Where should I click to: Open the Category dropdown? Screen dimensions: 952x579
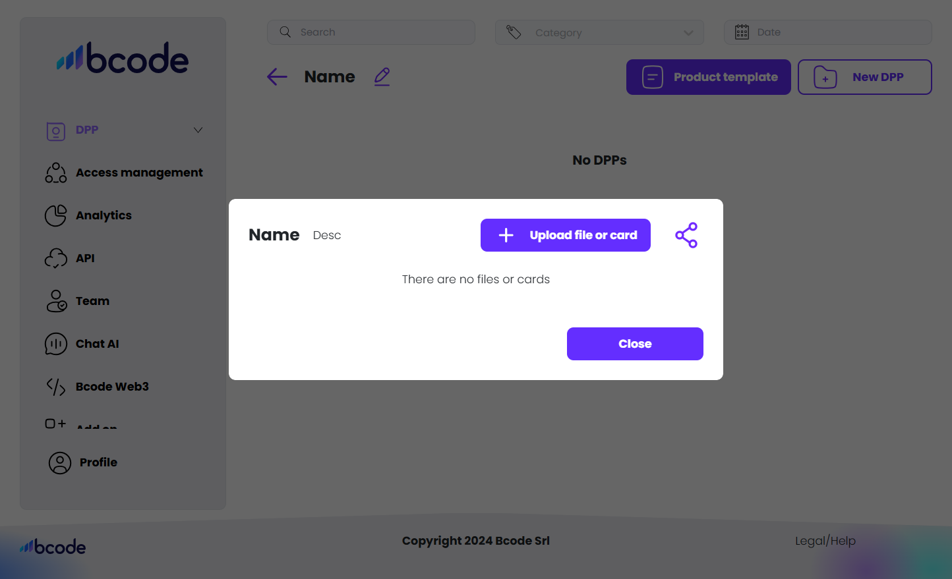(599, 32)
